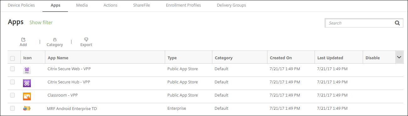
Task: Click Last Updated date in MRF Android row
Action: pos(332,108)
